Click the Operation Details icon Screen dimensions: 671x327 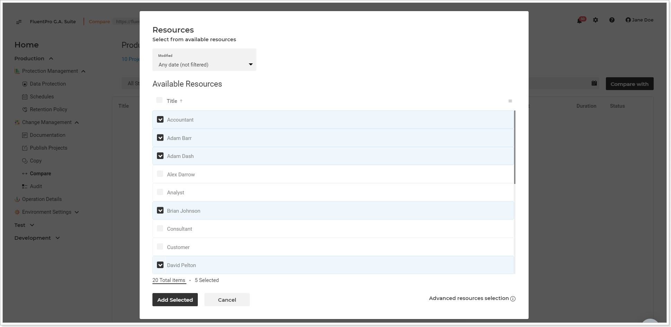click(x=17, y=199)
